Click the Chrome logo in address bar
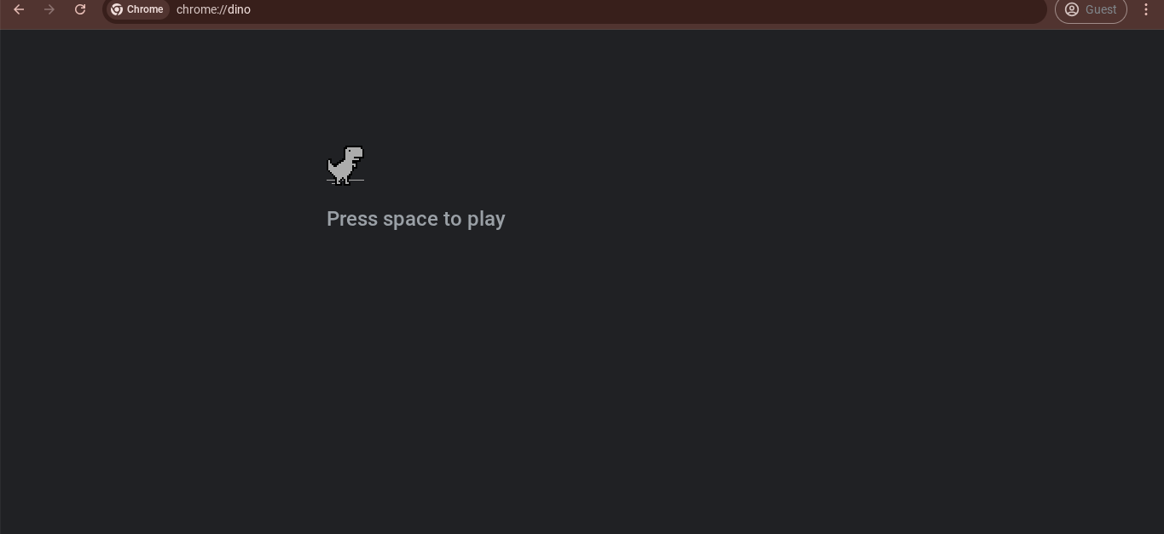 click(x=117, y=9)
